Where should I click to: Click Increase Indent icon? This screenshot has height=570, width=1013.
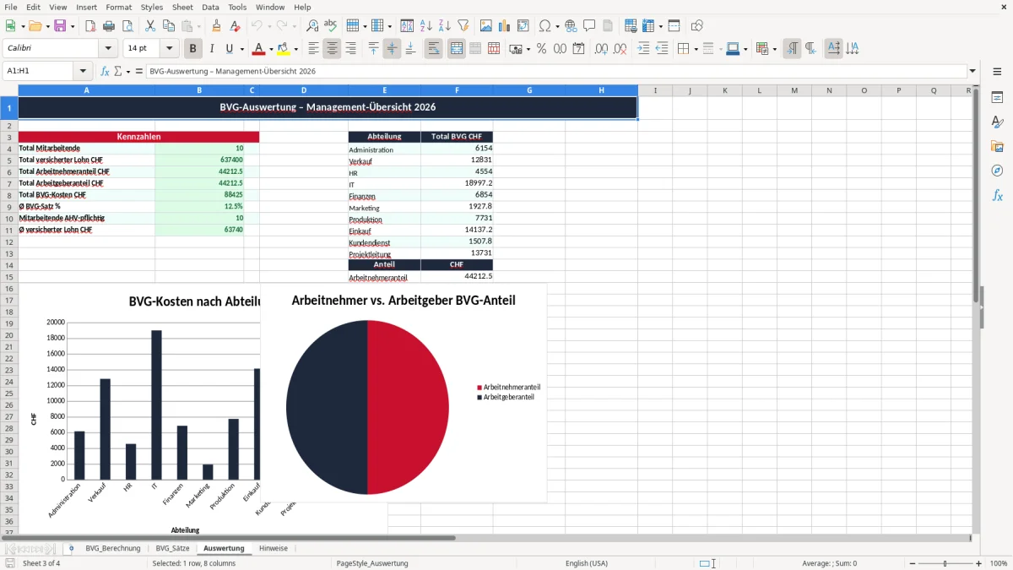tap(643, 49)
